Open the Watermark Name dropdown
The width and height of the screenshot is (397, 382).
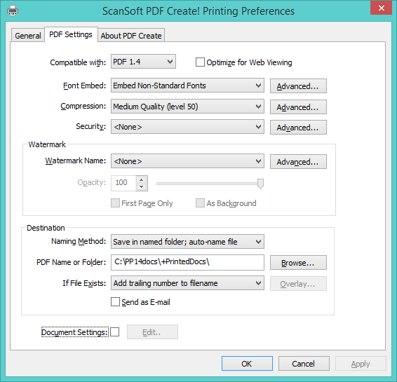coord(187,161)
